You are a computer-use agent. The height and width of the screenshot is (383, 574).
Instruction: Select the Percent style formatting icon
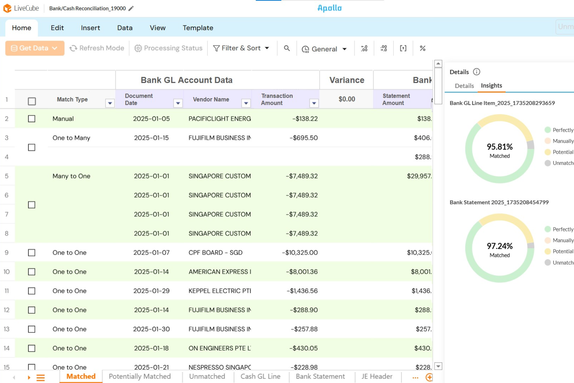(x=422, y=48)
